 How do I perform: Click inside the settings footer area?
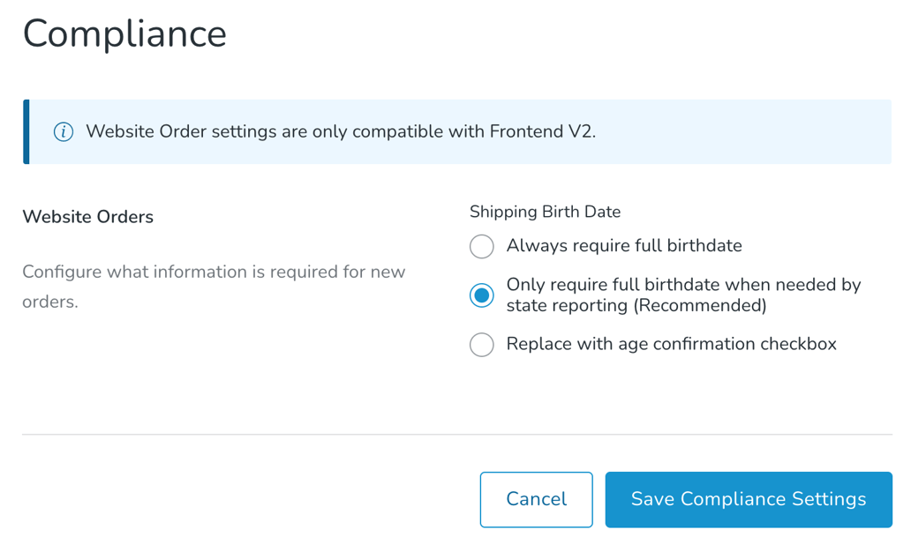pyautogui.click(x=265, y=499)
